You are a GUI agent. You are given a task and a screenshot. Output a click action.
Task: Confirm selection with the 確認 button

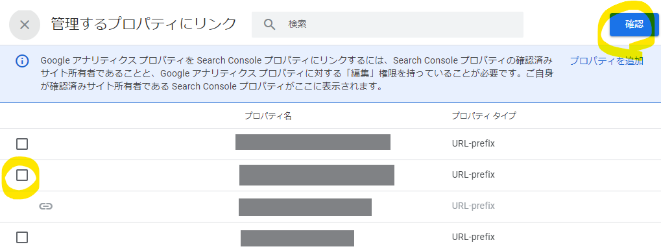[634, 24]
